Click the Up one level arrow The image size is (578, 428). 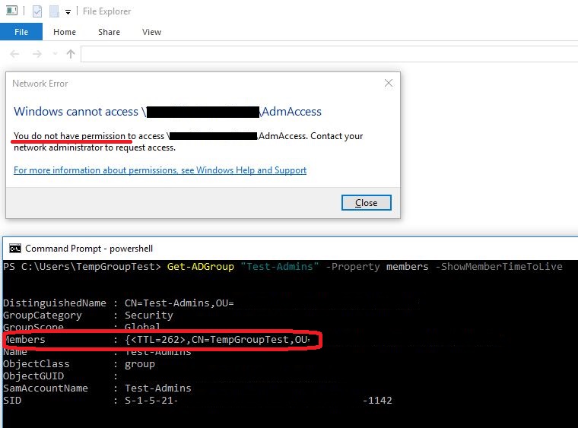[x=71, y=54]
